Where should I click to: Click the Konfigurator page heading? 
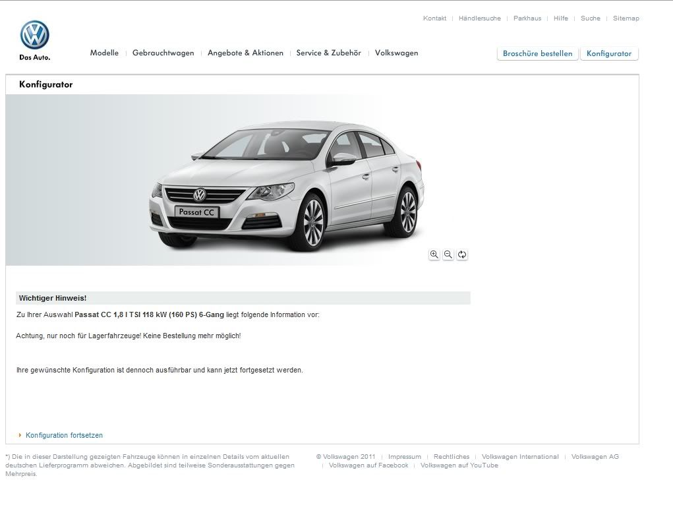click(46, 84)
